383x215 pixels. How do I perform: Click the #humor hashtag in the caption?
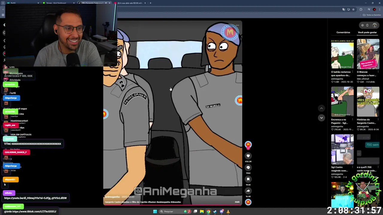[152, 202]
